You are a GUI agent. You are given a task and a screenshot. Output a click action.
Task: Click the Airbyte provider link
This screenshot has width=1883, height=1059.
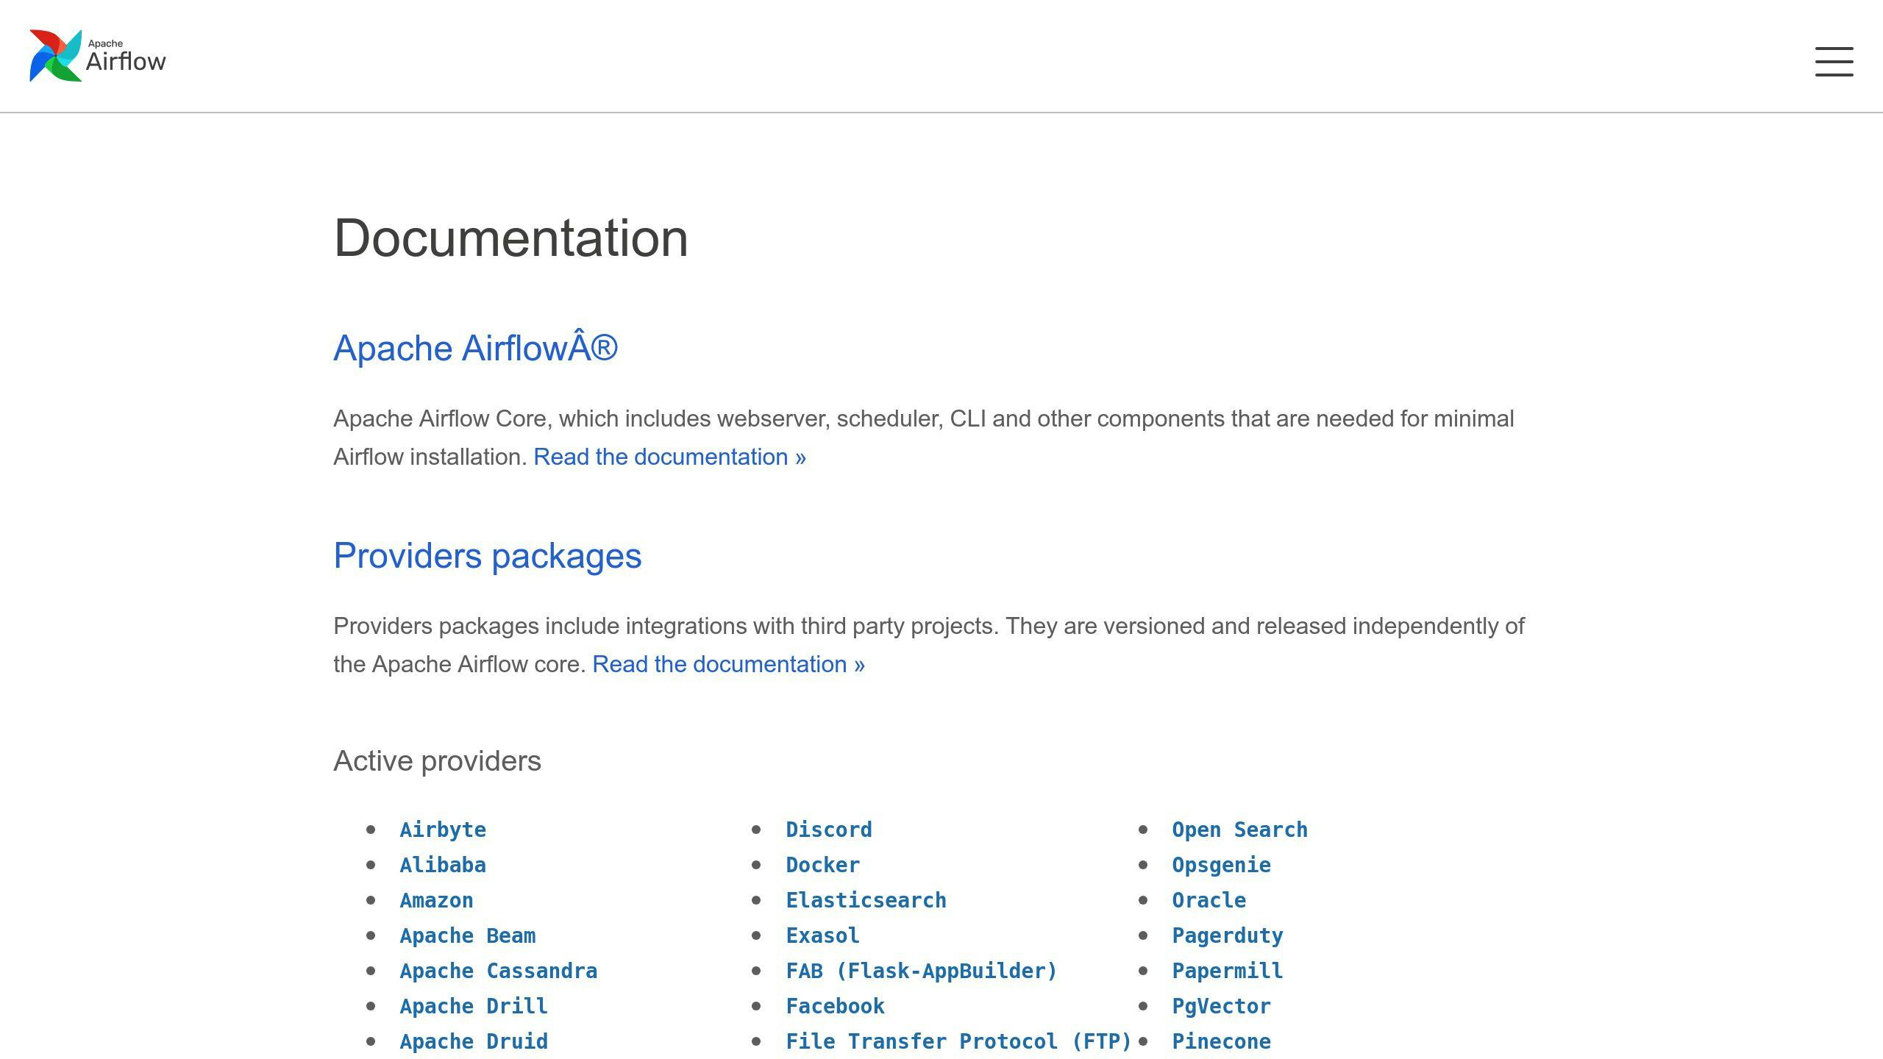click(442, 830)
